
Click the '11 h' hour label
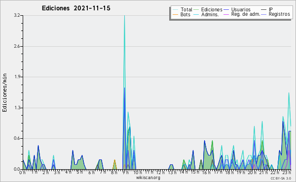(149, 172)
